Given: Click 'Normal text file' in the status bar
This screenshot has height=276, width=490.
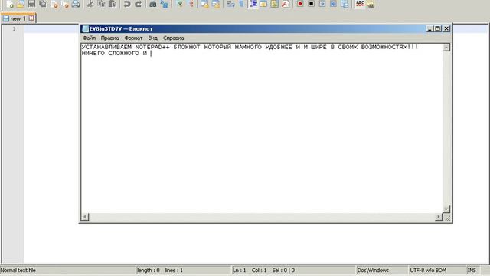Looking at the screenshot, I should point(18,270).
